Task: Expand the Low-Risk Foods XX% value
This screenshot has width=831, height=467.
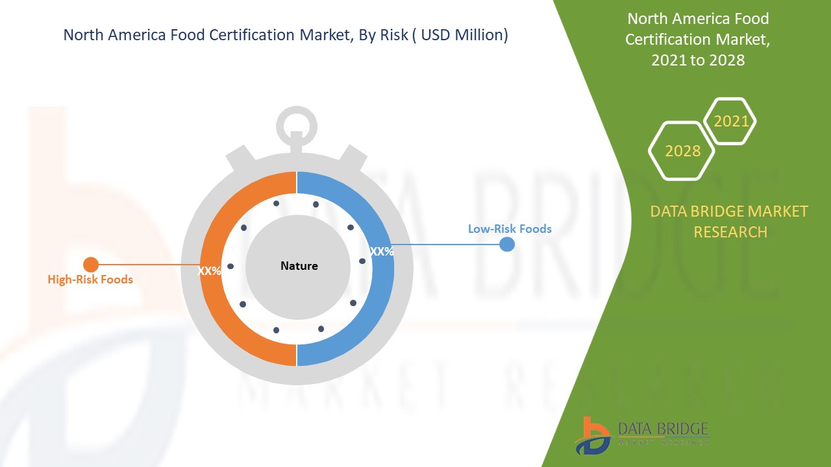Action: [382, 251]
